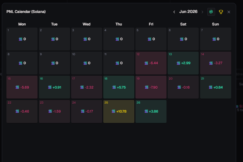
Task: Open the June 11 calendar cell
Action: [x=119, y=63]
